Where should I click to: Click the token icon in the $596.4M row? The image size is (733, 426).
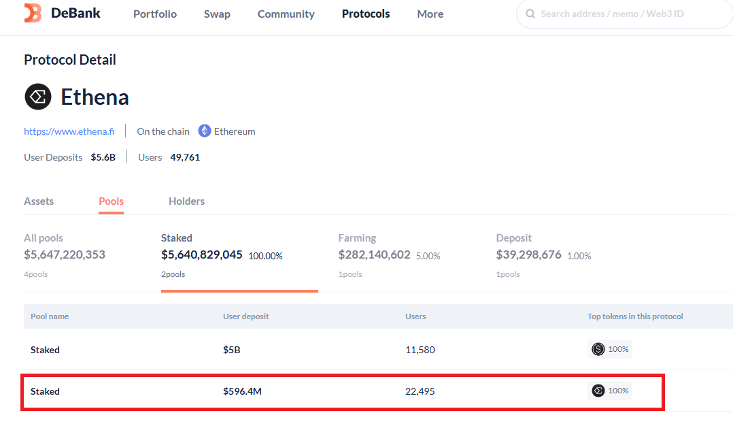tap(598, 391)
